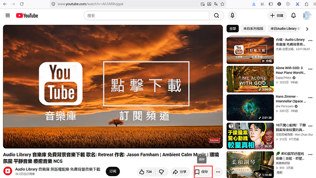
Task: Open the Time Alone With God thumbnail
Action: click(x=250, y=79)
